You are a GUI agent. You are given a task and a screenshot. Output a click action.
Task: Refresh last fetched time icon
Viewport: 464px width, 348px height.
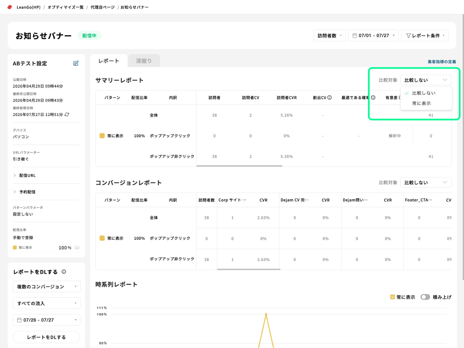pyautogui.click(x=67, y=114)
